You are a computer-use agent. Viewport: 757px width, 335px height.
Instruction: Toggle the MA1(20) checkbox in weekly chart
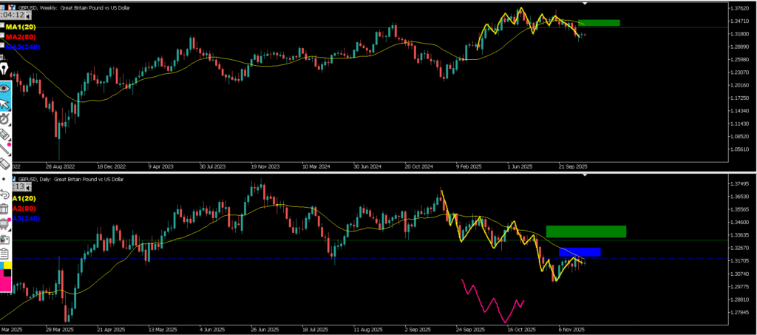click(x=2, y=27)
